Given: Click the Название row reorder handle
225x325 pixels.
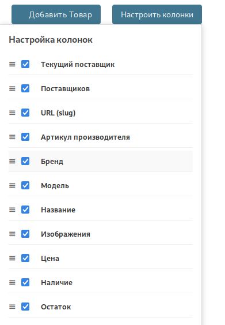Looking at the screenshot, I should click(x=12, y=210).
